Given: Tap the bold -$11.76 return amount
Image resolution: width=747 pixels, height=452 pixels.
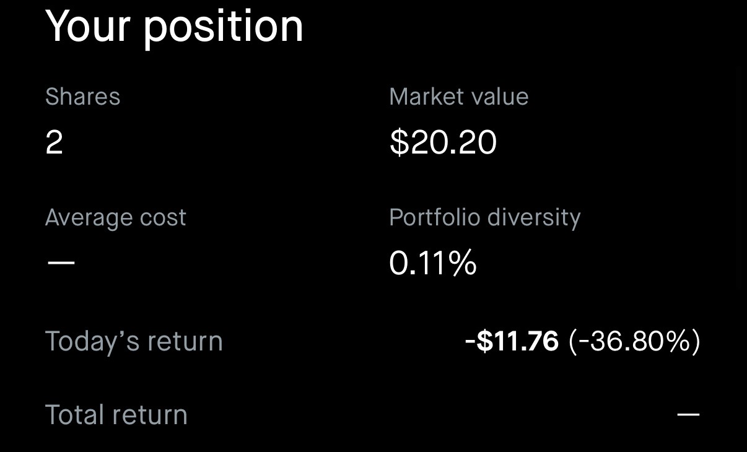Looking at the screenshot, I should (512, 342).
